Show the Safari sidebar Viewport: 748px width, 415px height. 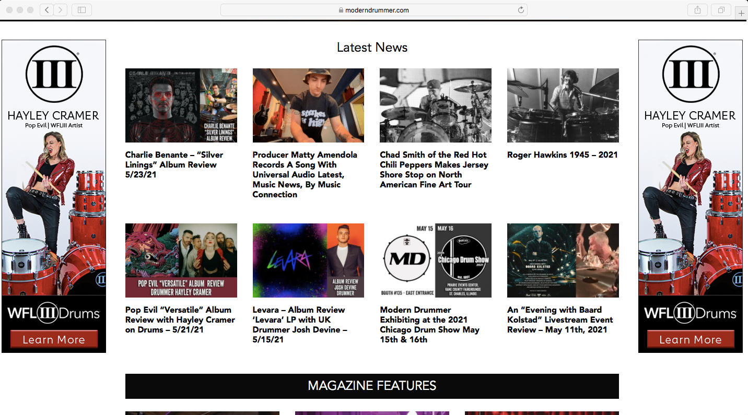(81, 10)
